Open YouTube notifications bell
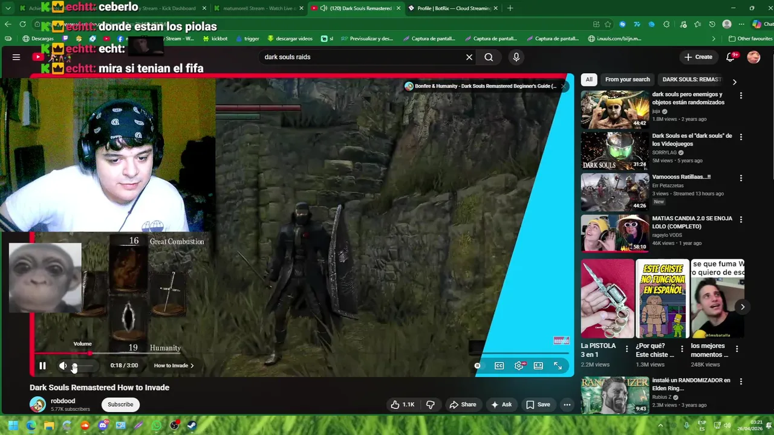This screenshot has height=435, width=774. pos(731,57)
